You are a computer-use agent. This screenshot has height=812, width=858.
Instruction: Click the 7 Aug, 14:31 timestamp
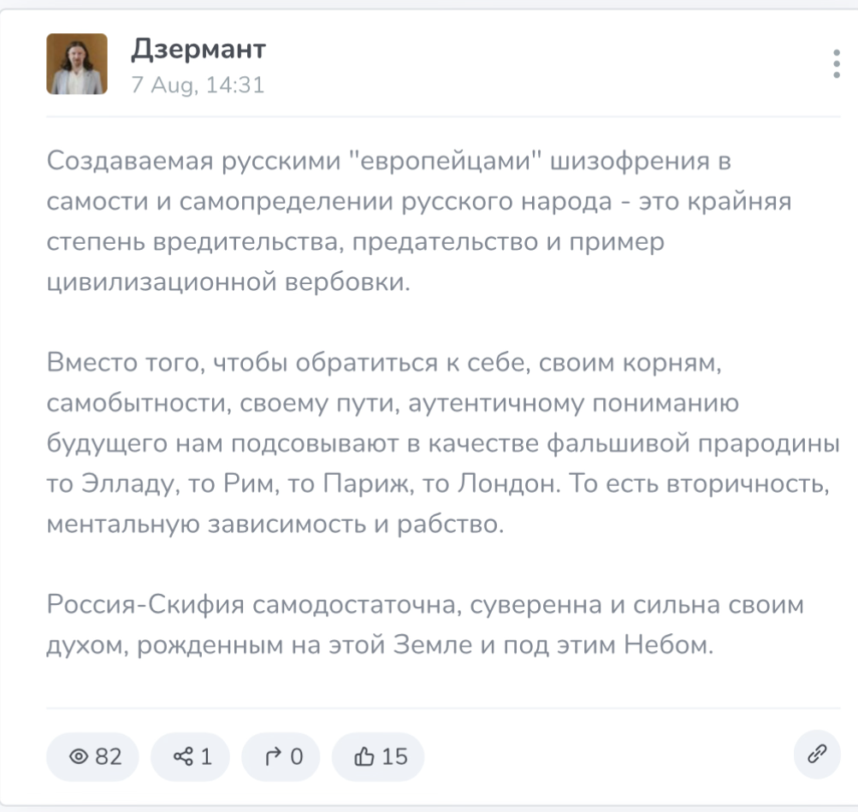[198, 85]
